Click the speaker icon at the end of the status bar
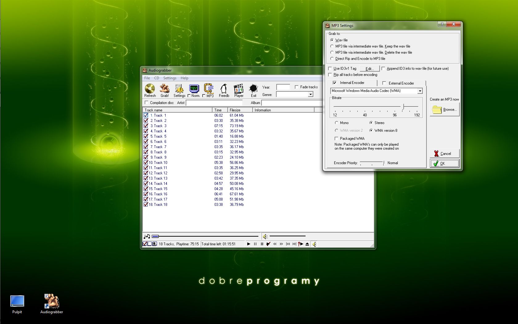The image size is (518, 324). (314, 244)
